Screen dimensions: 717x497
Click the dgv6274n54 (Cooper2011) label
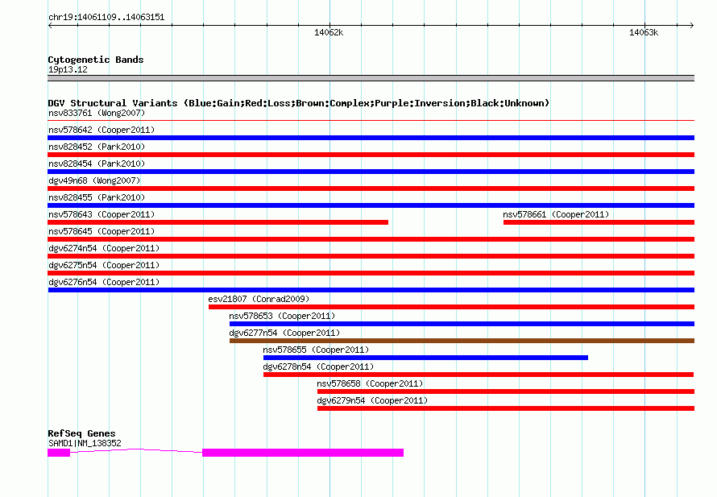click(x=104, y=248)
